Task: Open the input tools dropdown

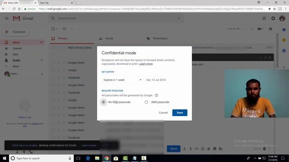Action: [x=260, y=29]
